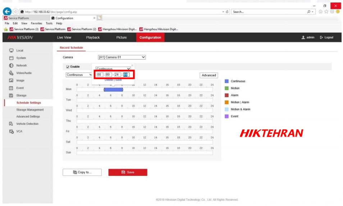Click the blue recording segment on Mon timeline

pyautogui.click(x=113, y=90)
